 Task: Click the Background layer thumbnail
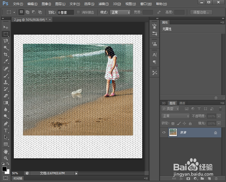(173, 133)
